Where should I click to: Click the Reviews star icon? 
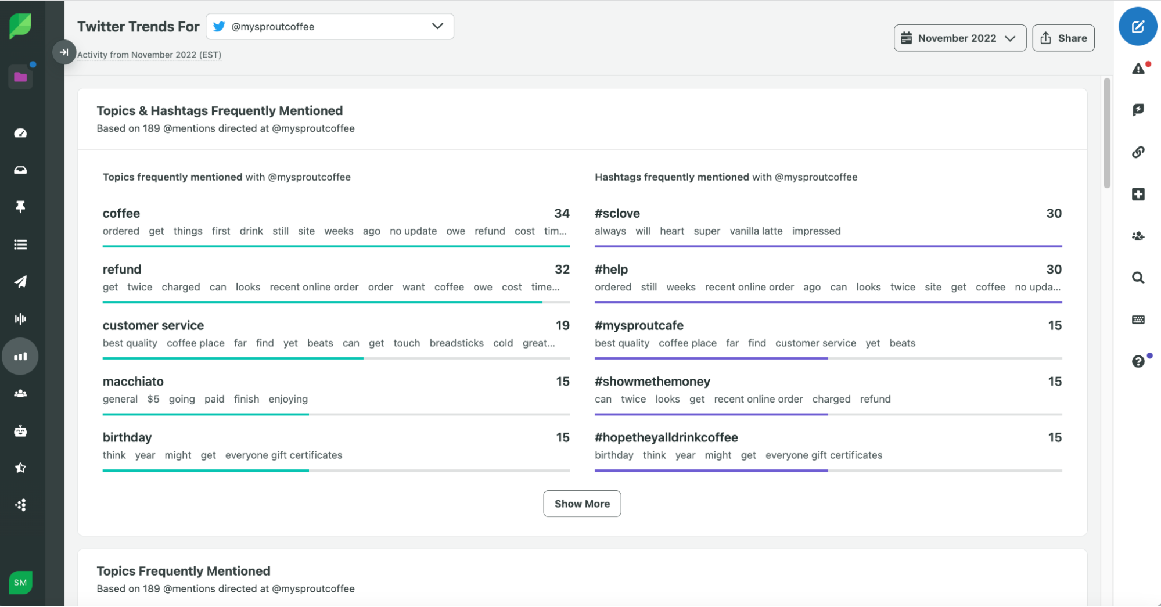tap(20, 468)
